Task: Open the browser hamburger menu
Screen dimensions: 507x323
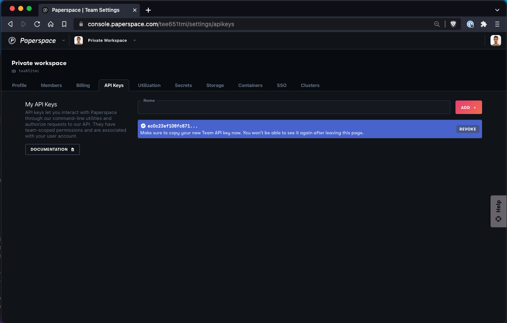Action: tap(497, 24)
